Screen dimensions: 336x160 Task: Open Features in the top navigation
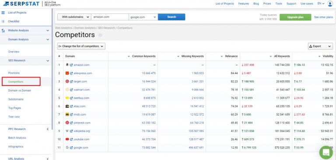[244, 3]
